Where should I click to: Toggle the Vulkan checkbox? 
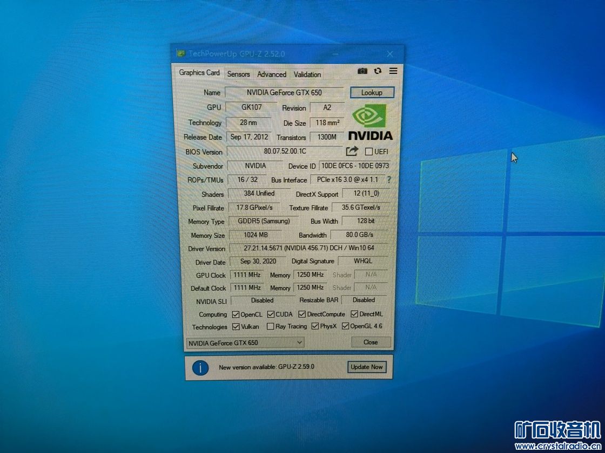(236, 327)
